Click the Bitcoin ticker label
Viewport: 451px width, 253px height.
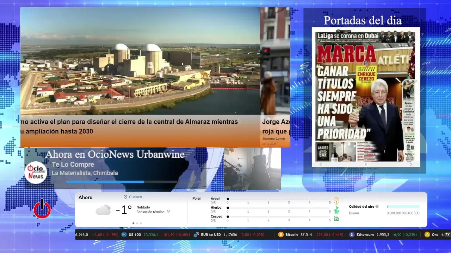[292, 235]
